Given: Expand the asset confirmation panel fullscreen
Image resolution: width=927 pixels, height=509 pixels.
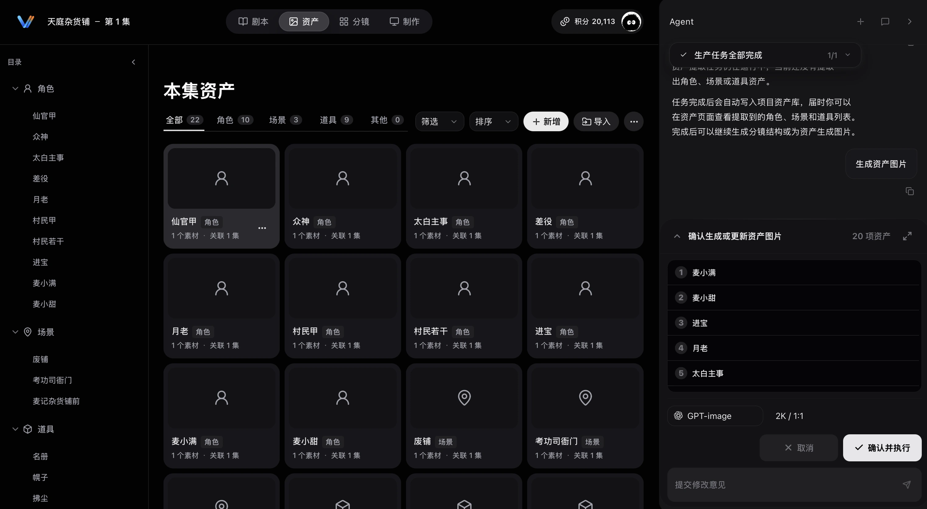Looking at the screenshot, I should (907, 236).
